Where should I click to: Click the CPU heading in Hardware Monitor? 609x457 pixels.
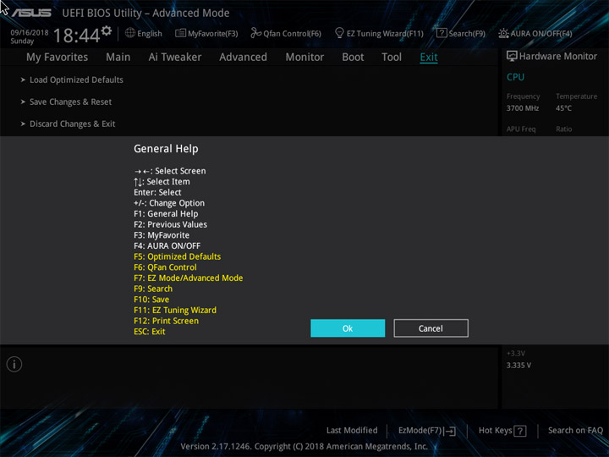pyautogui.click(x=515, y=77)
